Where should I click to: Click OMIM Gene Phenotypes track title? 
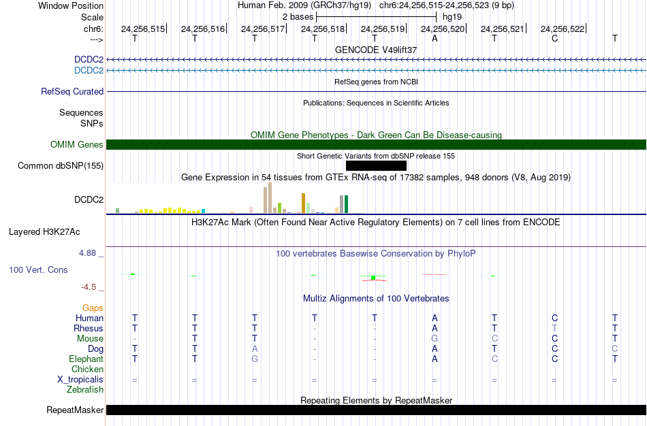pos(376,135)
